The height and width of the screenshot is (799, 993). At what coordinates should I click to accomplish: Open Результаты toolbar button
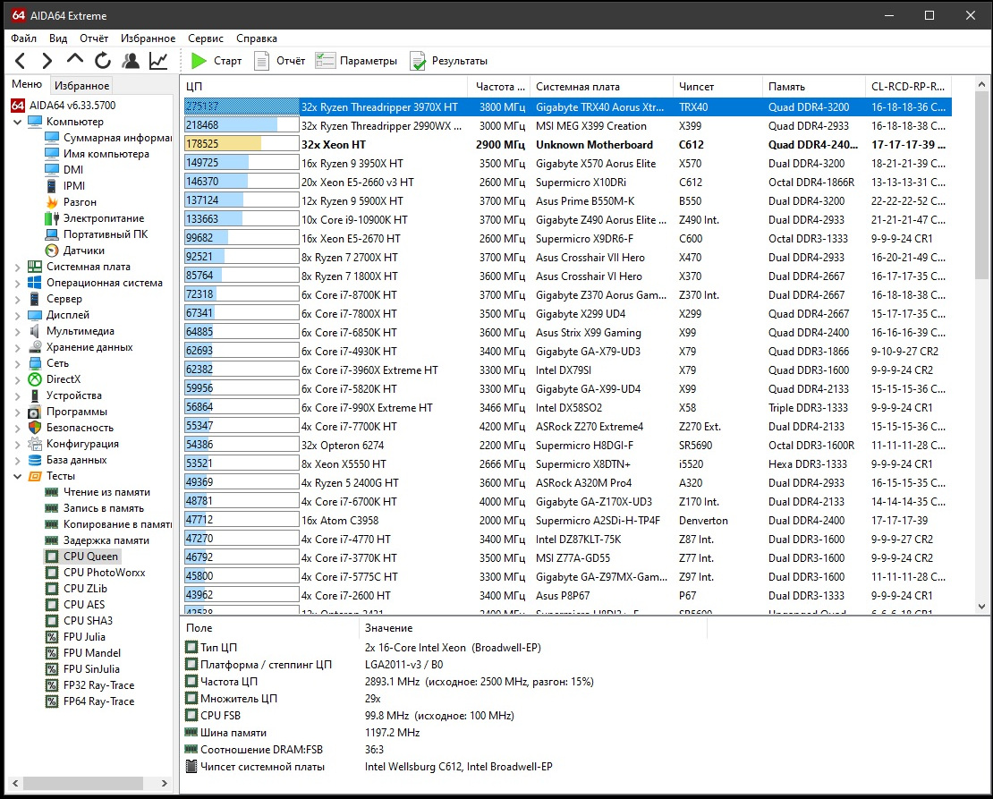[x=449, y=61]
